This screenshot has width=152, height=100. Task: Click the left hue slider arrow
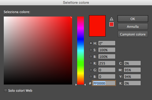coord(76,85)
